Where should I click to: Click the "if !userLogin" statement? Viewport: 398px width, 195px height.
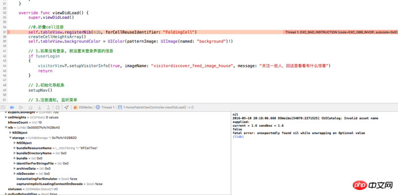[44, 56]
